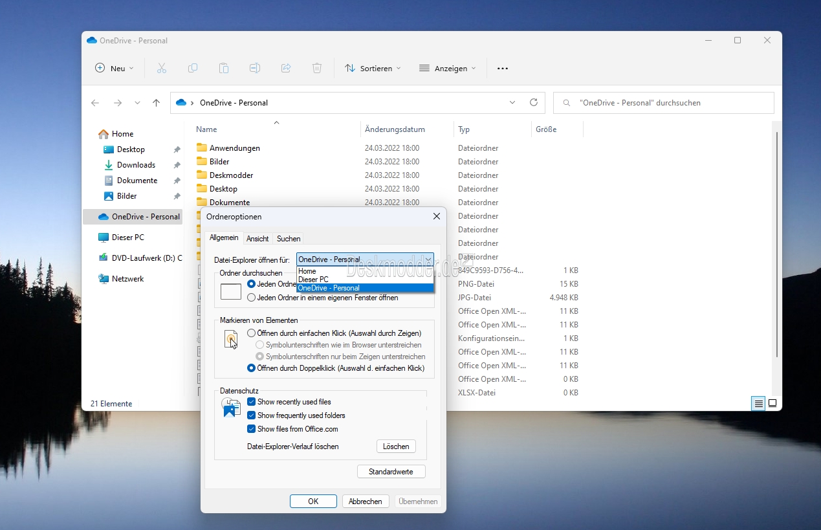The width and height of the screenshot is (821, 530).
Task: Open Netzwerk in the sidebar
Action: pyautogui.click(x=121, y=279)
